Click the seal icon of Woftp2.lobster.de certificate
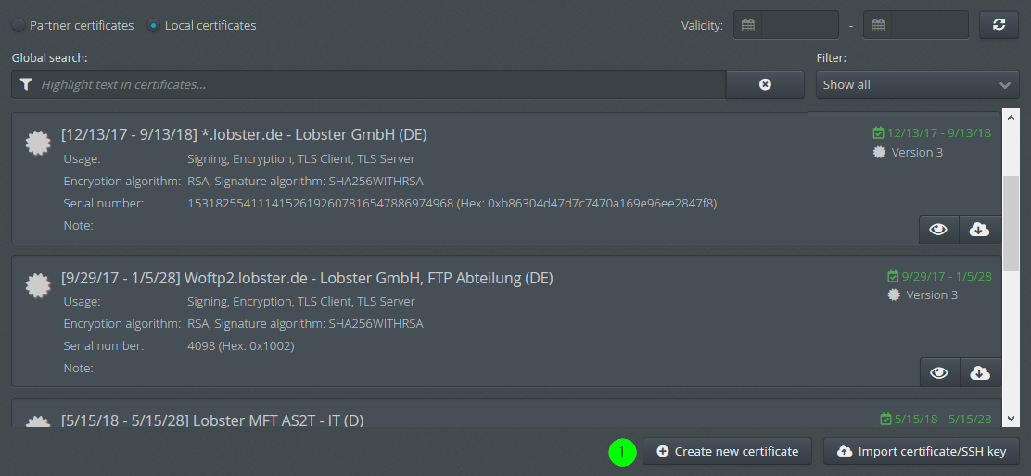 (38, 285)
